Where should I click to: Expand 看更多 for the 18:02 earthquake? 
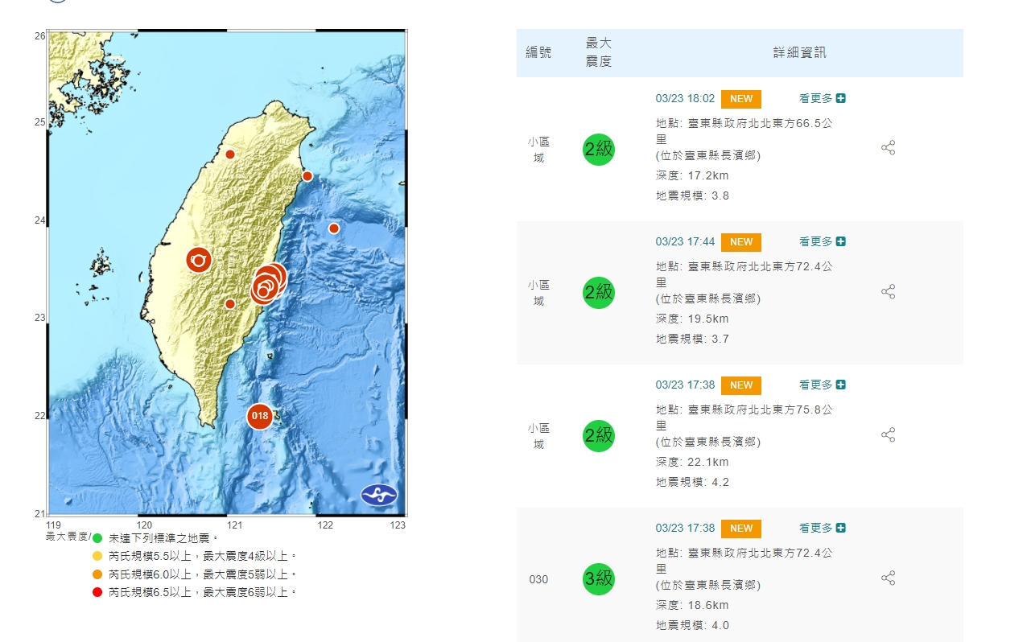point(822,98)
